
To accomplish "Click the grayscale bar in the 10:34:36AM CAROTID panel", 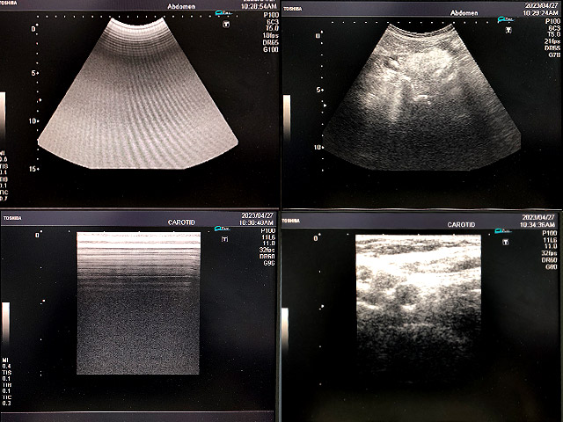I will point(285,328).
